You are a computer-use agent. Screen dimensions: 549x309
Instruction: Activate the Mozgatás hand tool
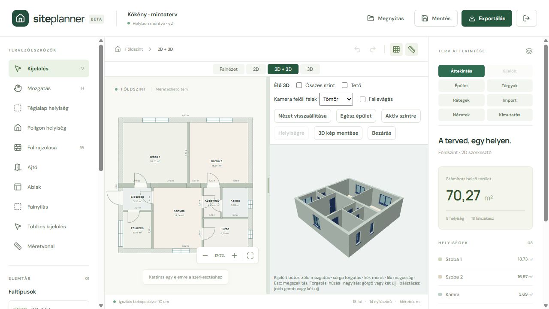(49, 88)
